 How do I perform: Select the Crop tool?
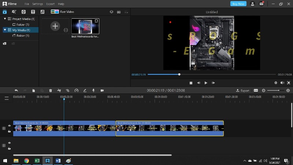(68, 91)
